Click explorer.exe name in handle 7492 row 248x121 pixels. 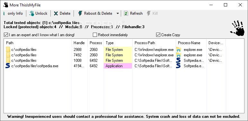[x=193, y=55]
